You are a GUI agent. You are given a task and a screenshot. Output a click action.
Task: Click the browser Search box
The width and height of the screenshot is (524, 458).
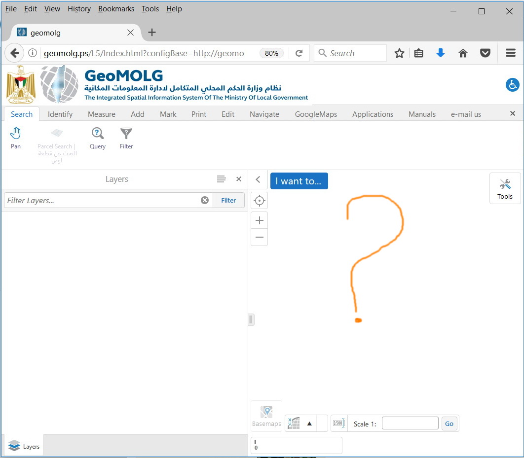[350, 53]
